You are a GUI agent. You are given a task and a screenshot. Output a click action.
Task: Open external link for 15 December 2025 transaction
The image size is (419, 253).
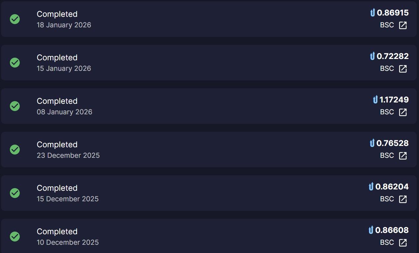click(x=403, y=199)
